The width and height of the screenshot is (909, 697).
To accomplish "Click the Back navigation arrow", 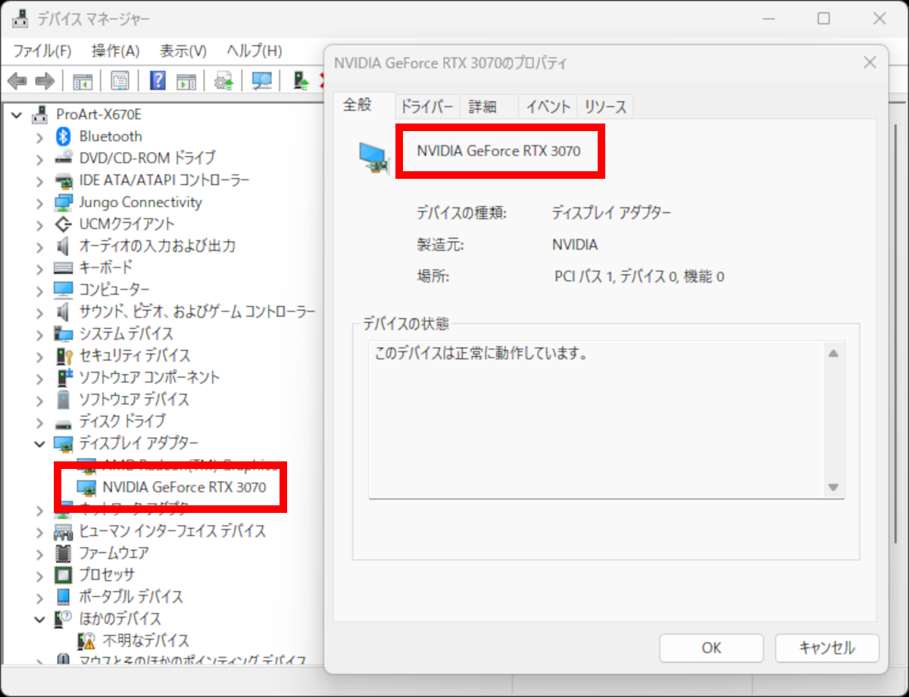I will (17, 80).
